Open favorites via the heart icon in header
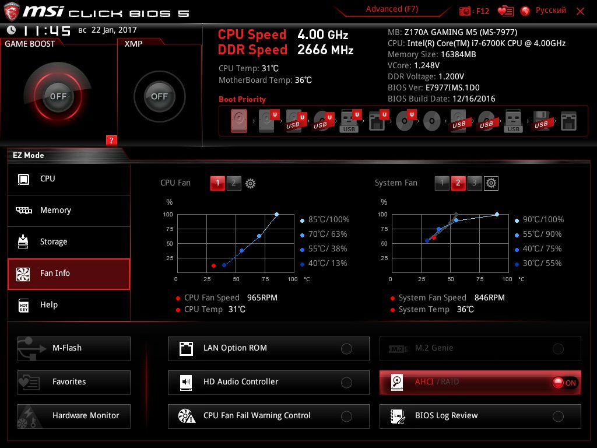 coord(505,11)
